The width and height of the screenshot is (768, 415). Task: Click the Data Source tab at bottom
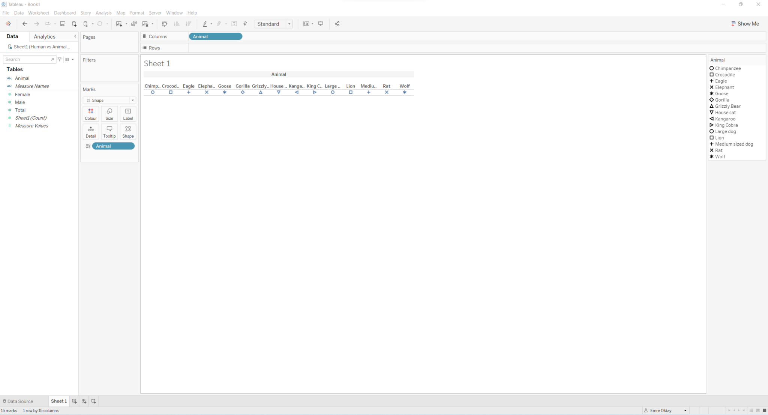21,401
